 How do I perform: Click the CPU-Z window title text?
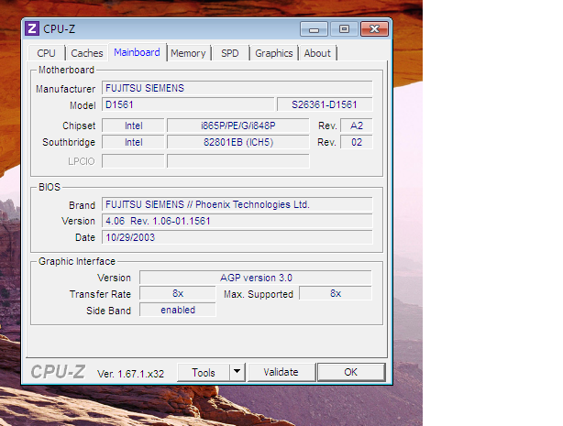tap(60, 29)
